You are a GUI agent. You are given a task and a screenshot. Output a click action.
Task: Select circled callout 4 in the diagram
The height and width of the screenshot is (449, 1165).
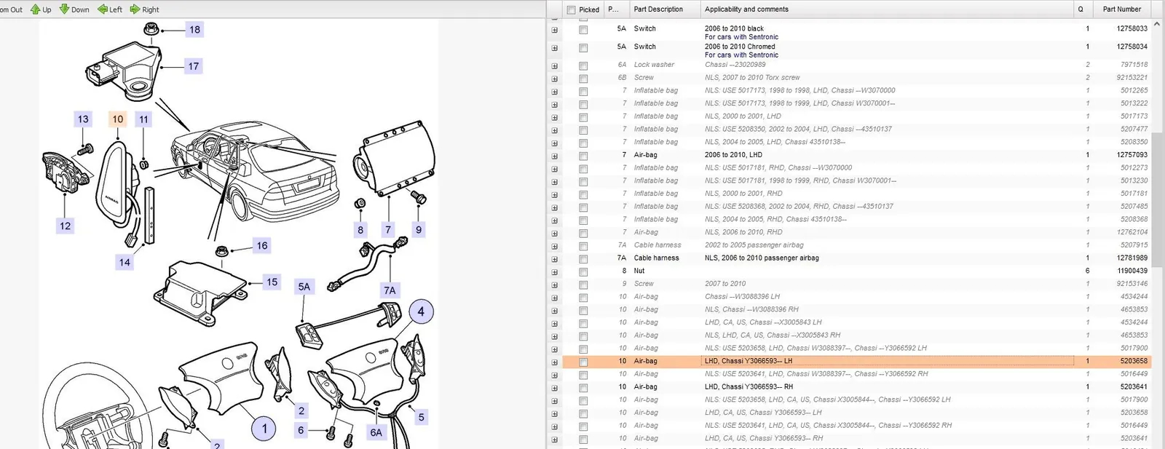coord(421,311)
